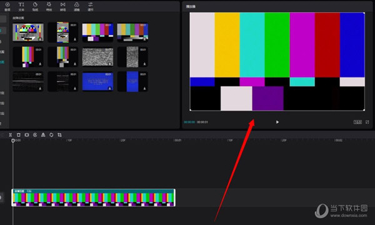Open the Stickers (贴纸) tab
The image size is (375, 225).
(x=35, y=6)
